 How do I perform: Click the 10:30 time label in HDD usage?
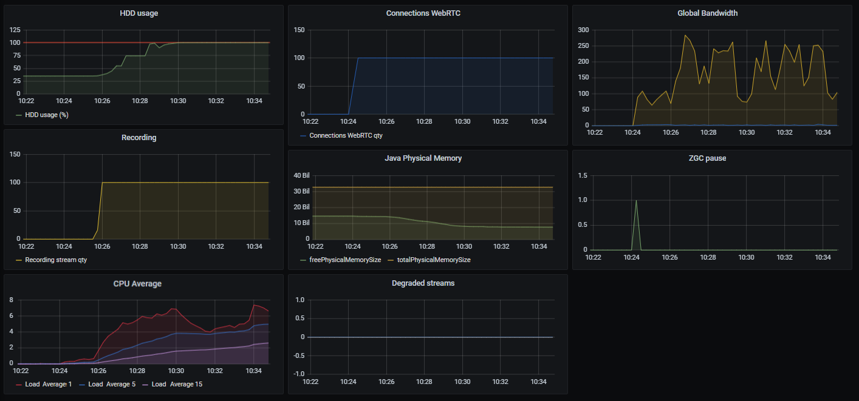click(178, 101)
